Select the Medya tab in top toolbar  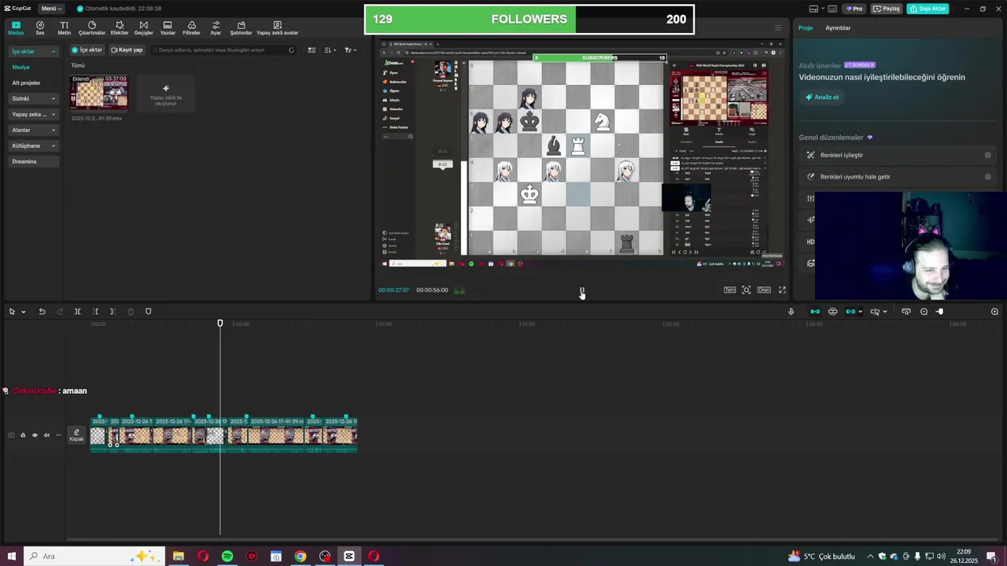point(16,28)
